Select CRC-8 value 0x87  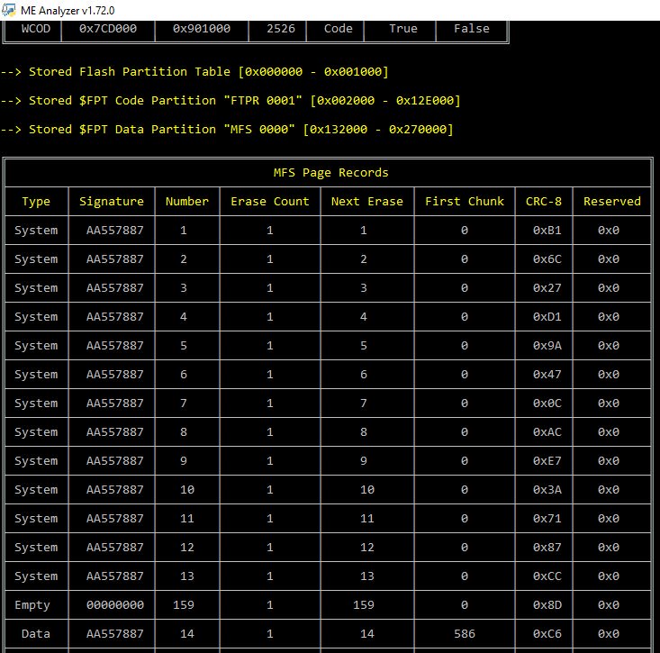coord(547,548)
